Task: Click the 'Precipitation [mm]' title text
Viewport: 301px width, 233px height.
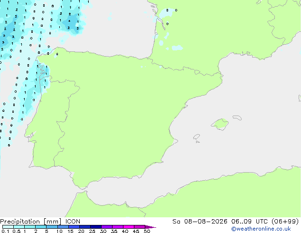Action: point(31,222)
